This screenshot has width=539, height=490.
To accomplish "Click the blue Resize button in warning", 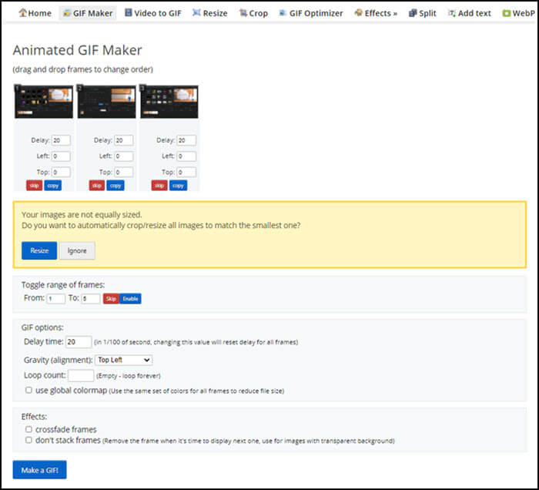I will coord(38,250).
